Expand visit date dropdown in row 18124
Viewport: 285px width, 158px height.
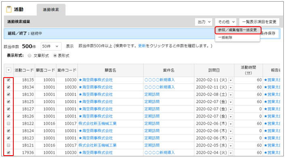231,131
